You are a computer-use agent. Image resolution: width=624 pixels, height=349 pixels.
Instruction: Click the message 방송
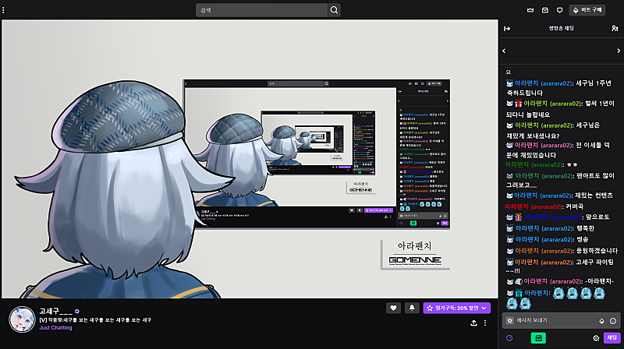[582, 239]
